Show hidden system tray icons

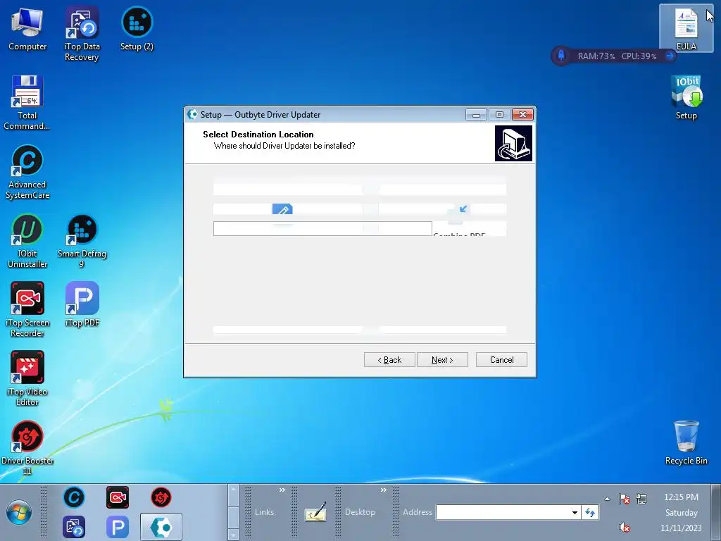tap(608, 499)
